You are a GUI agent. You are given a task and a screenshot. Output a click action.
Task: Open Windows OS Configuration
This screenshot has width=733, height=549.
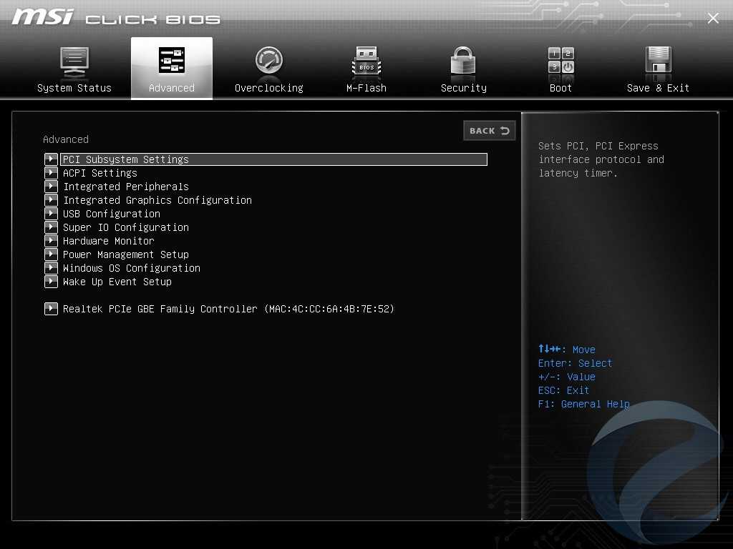pos(132,268)
